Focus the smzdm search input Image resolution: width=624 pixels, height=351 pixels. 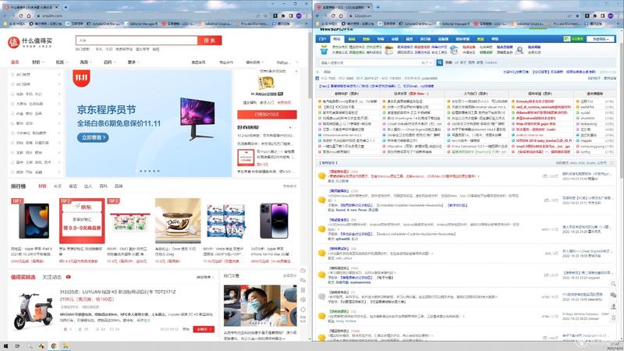tap(136, 41)
